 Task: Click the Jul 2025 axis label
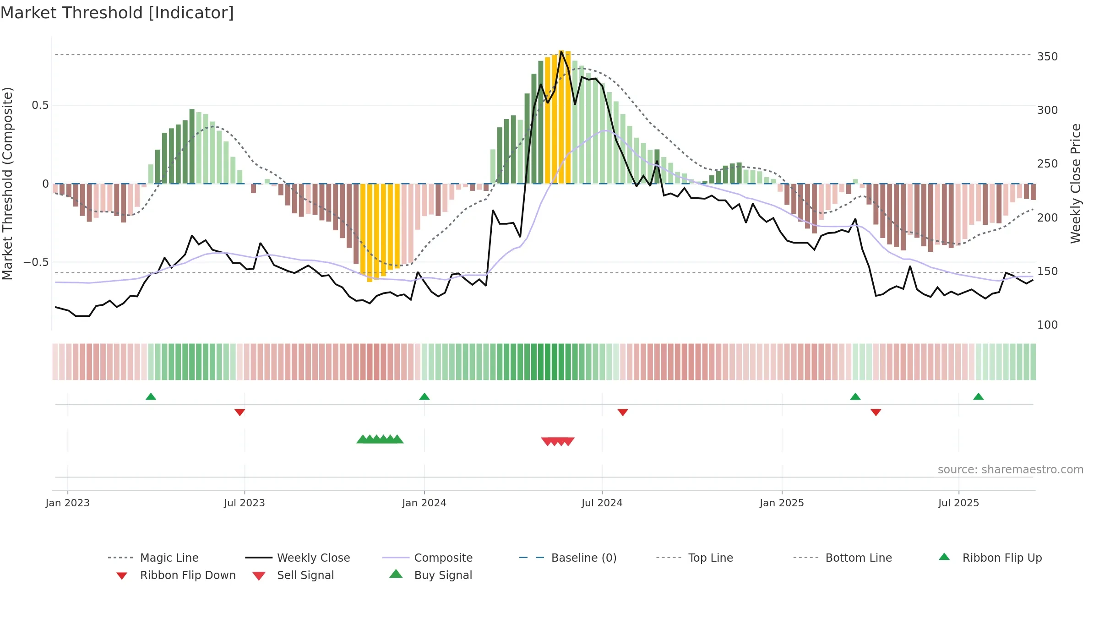pos(959,503)
